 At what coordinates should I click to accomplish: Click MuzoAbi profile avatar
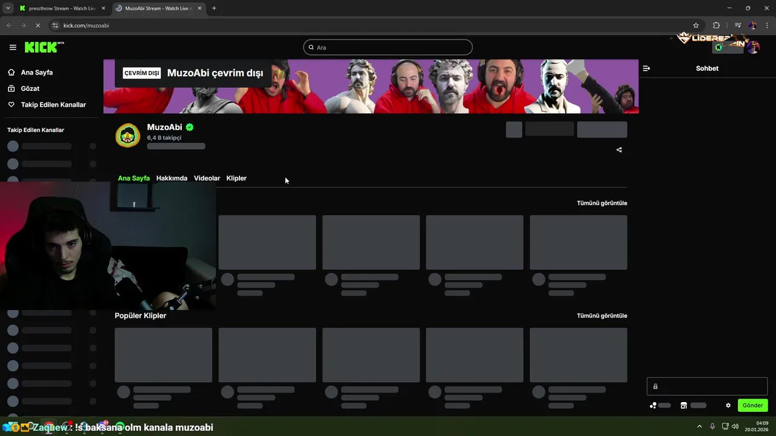click(128, 136)
